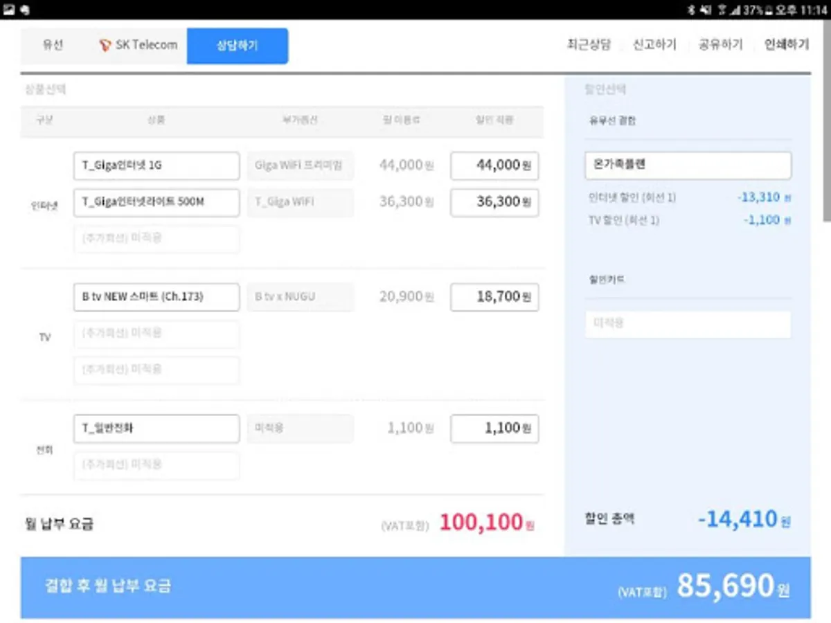
Task: Click 인쇄하기 to print
Action: (786, 45)
